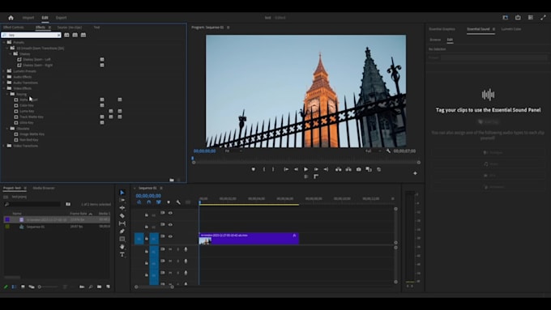Open Program monitor zoom level dropdown
Image resolution: width=551 pixels, height=310 pixels.
click(233, 151)
